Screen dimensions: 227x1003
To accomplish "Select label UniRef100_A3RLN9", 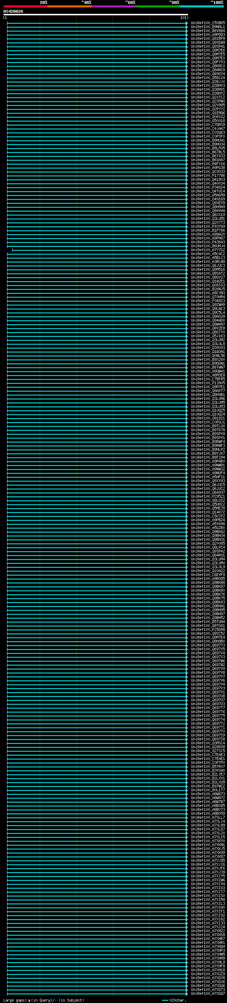I will point(208,262).
